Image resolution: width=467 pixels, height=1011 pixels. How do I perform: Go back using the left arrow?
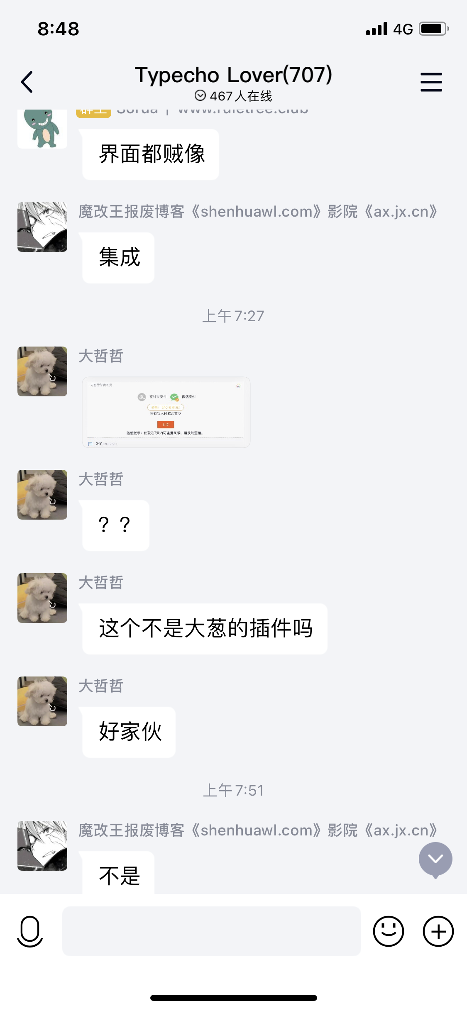(27, 82)
